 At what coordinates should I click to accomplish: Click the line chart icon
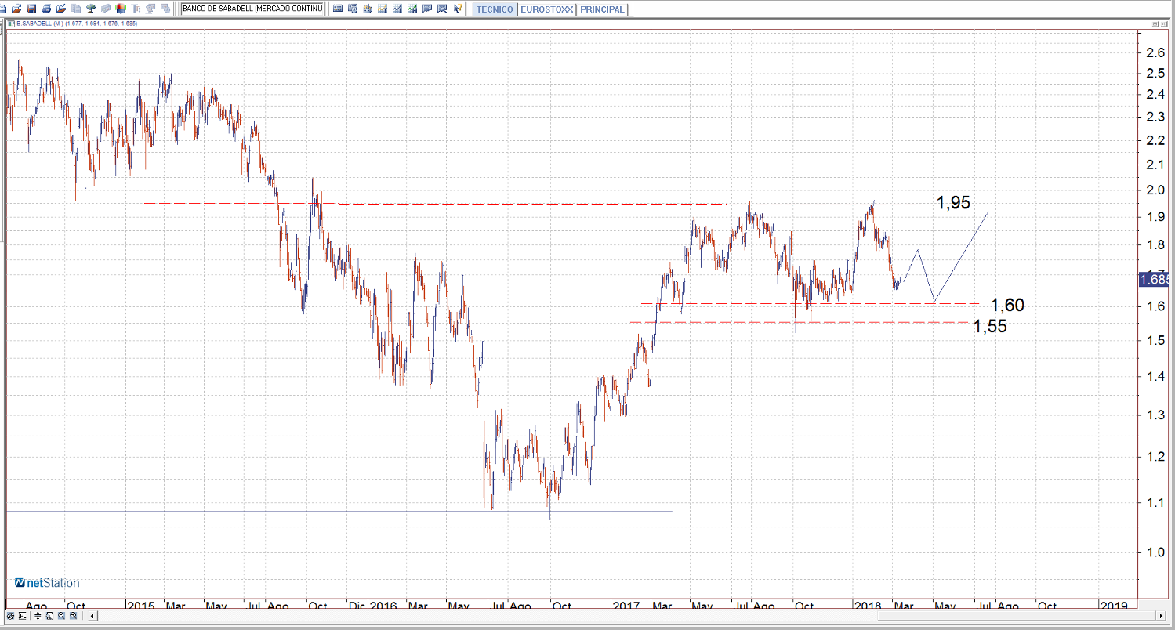[x=397, y=9]
